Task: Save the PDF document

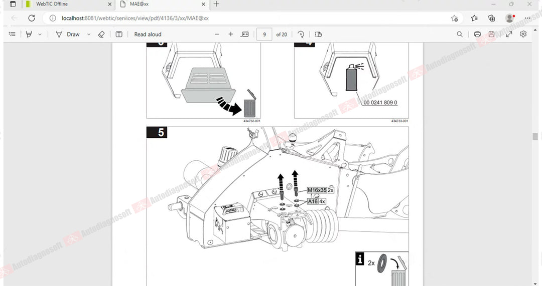Action: [x=491, y=34]
